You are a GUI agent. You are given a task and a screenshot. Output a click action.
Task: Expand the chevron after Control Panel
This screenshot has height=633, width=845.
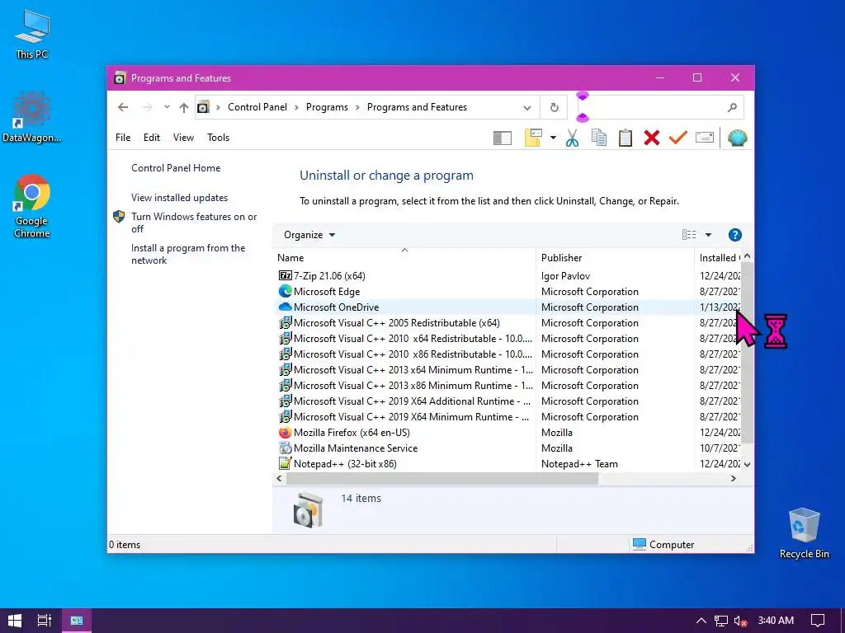click(x=296, y=108)
